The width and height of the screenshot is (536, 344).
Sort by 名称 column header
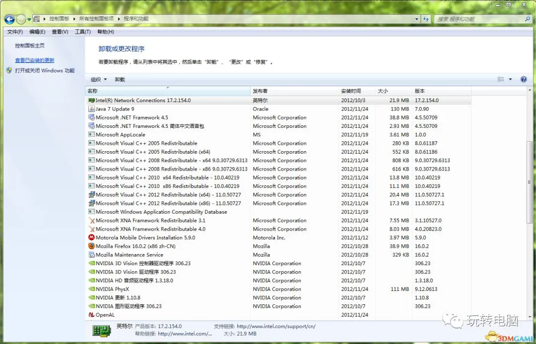point(168,91)
